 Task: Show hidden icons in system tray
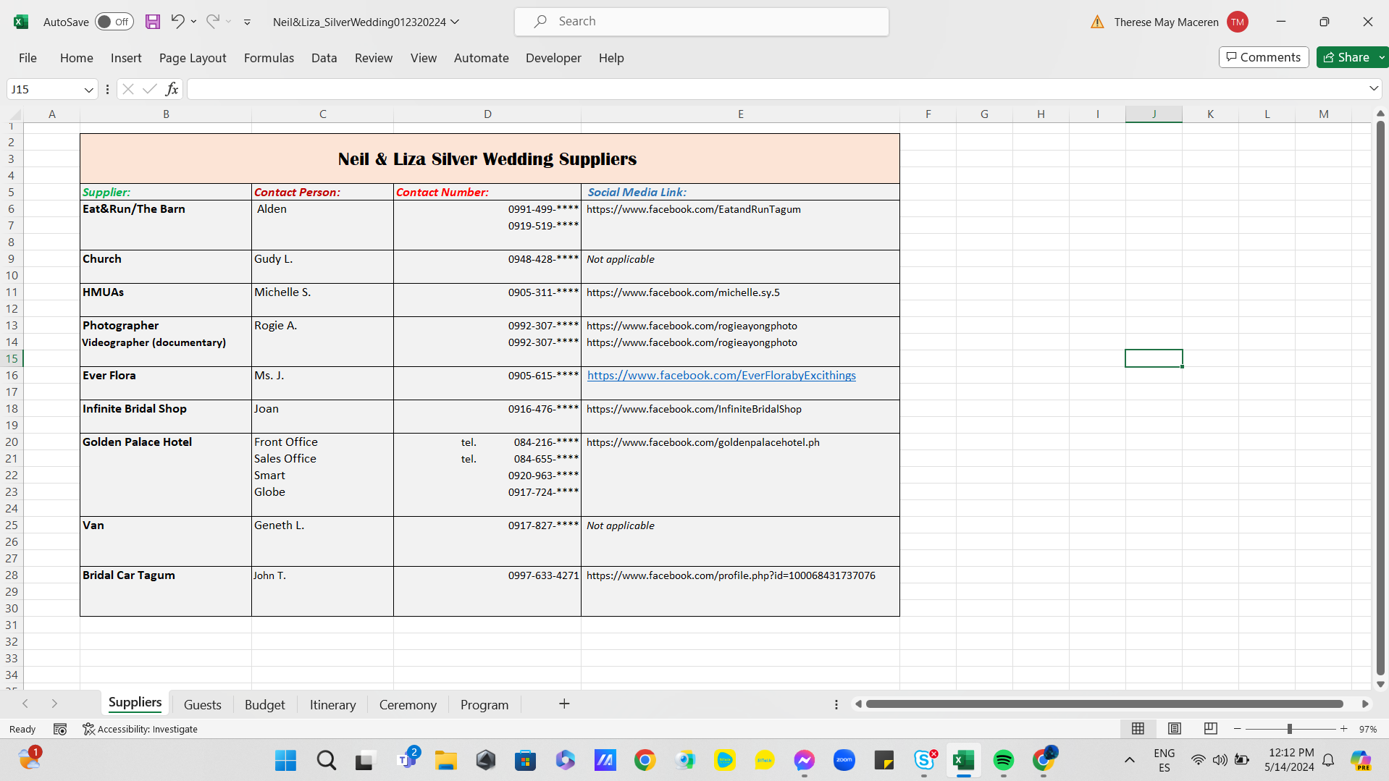[1130, 760]
